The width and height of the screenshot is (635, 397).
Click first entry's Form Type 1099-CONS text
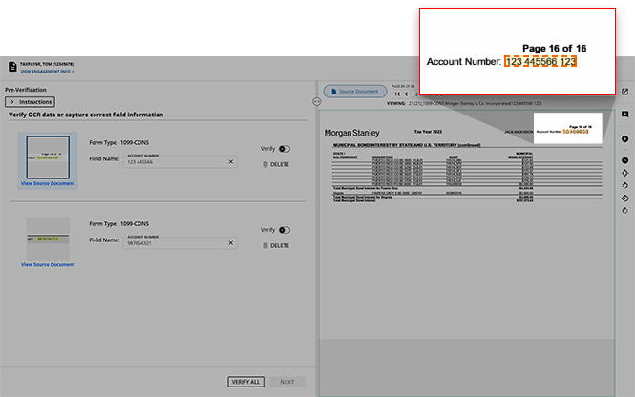(119, 143)
